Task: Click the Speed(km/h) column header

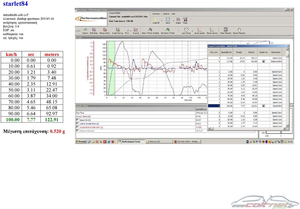Action: [x=226, y=52]
